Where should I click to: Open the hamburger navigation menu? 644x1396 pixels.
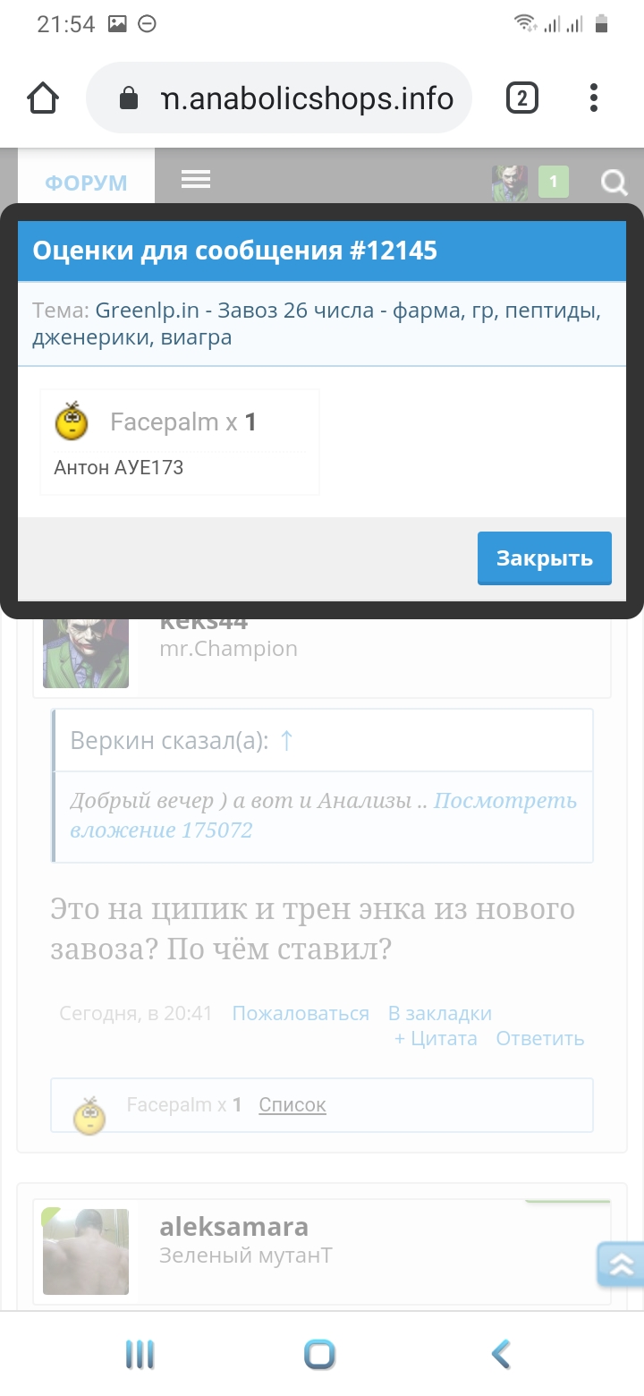point(196,179)
